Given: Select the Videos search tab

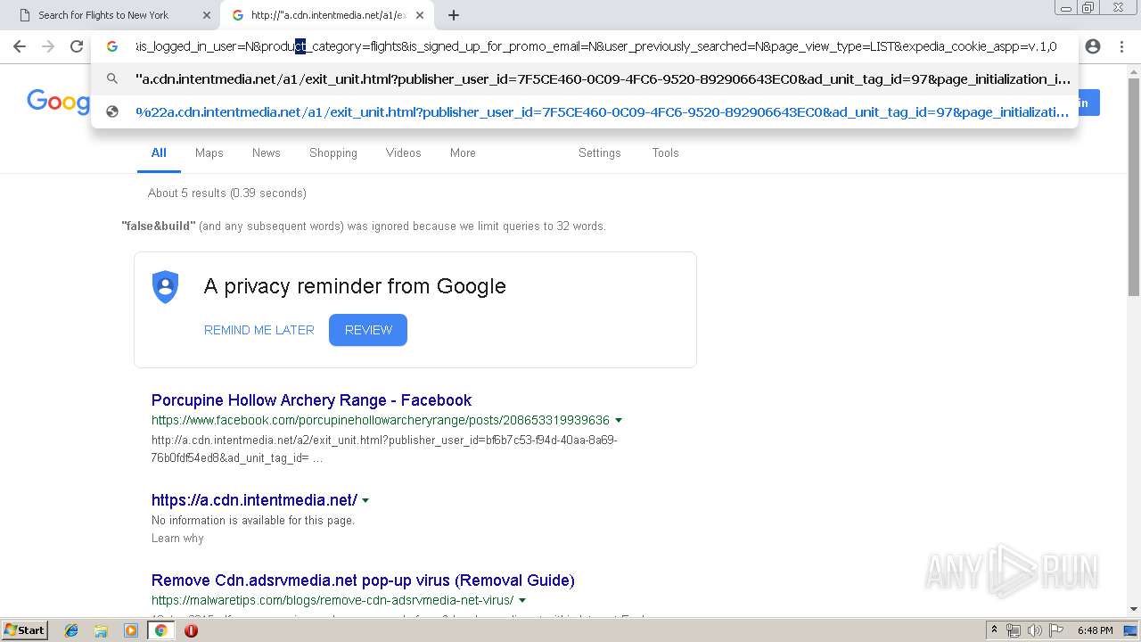Looking at the screenshot, I should [x=404, y=153].
